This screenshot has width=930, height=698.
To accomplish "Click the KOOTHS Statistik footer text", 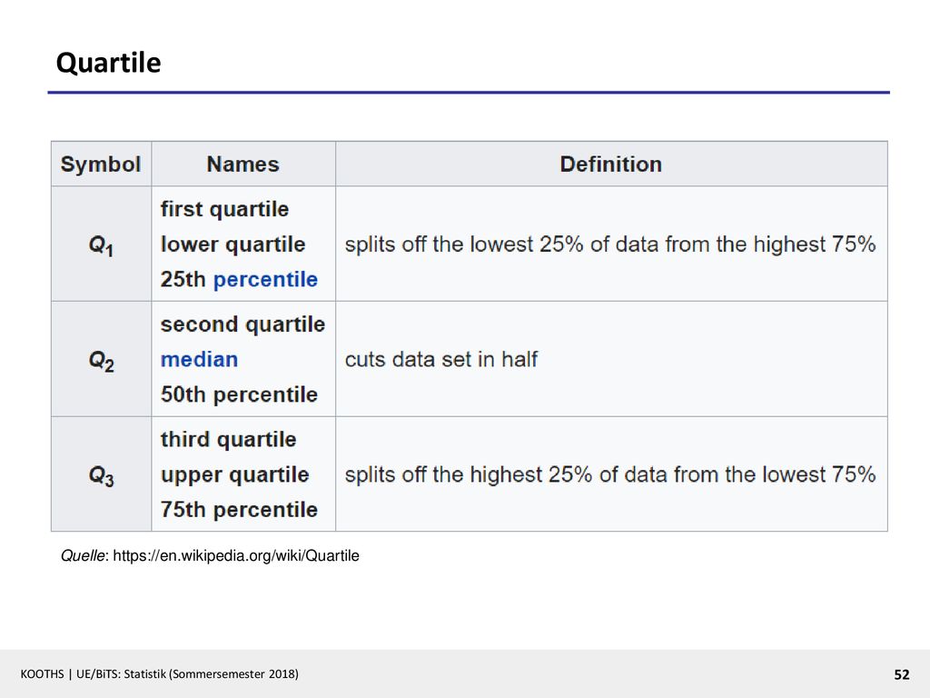I will [160, 674].
